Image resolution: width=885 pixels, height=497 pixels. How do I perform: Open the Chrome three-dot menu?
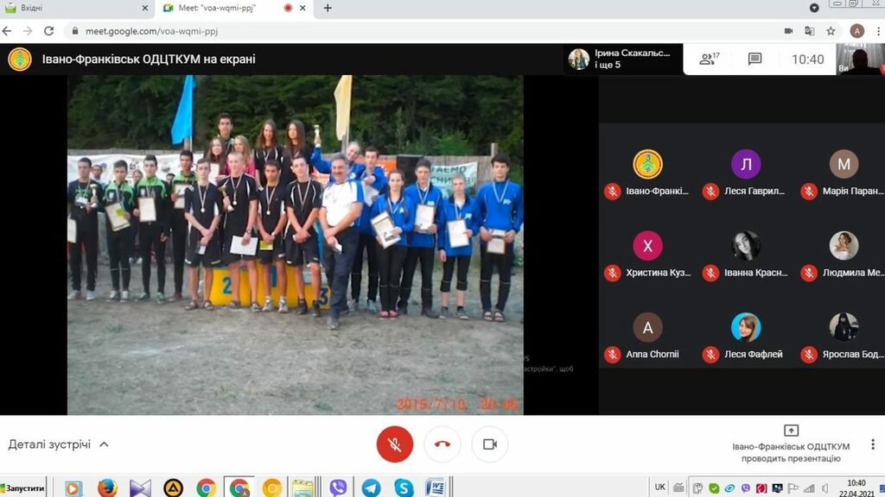point(877,31)
